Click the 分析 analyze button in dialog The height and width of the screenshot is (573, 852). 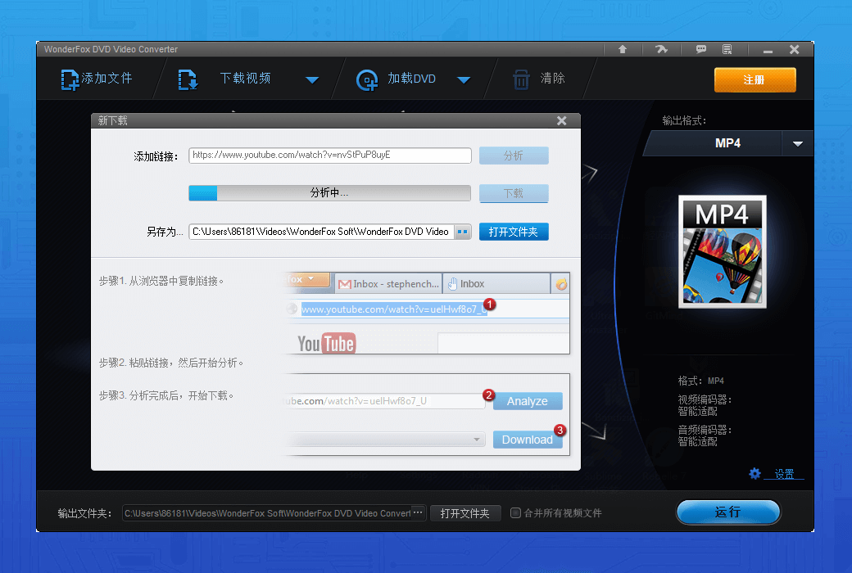click(x=514, y=156)
